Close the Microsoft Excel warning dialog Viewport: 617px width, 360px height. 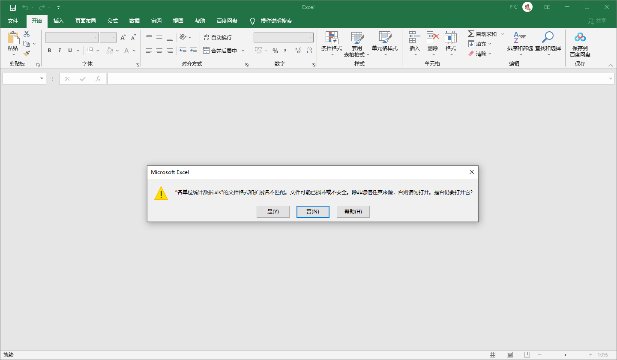pyautogui.click(x=472, y=172)
